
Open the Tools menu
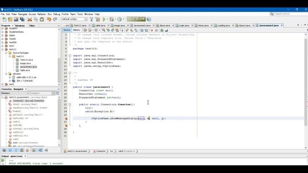80,14
